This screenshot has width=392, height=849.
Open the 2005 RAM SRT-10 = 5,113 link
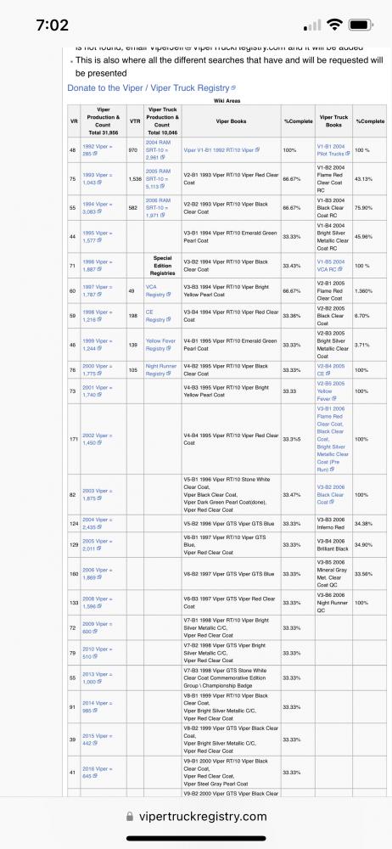(x=160, y=178)
